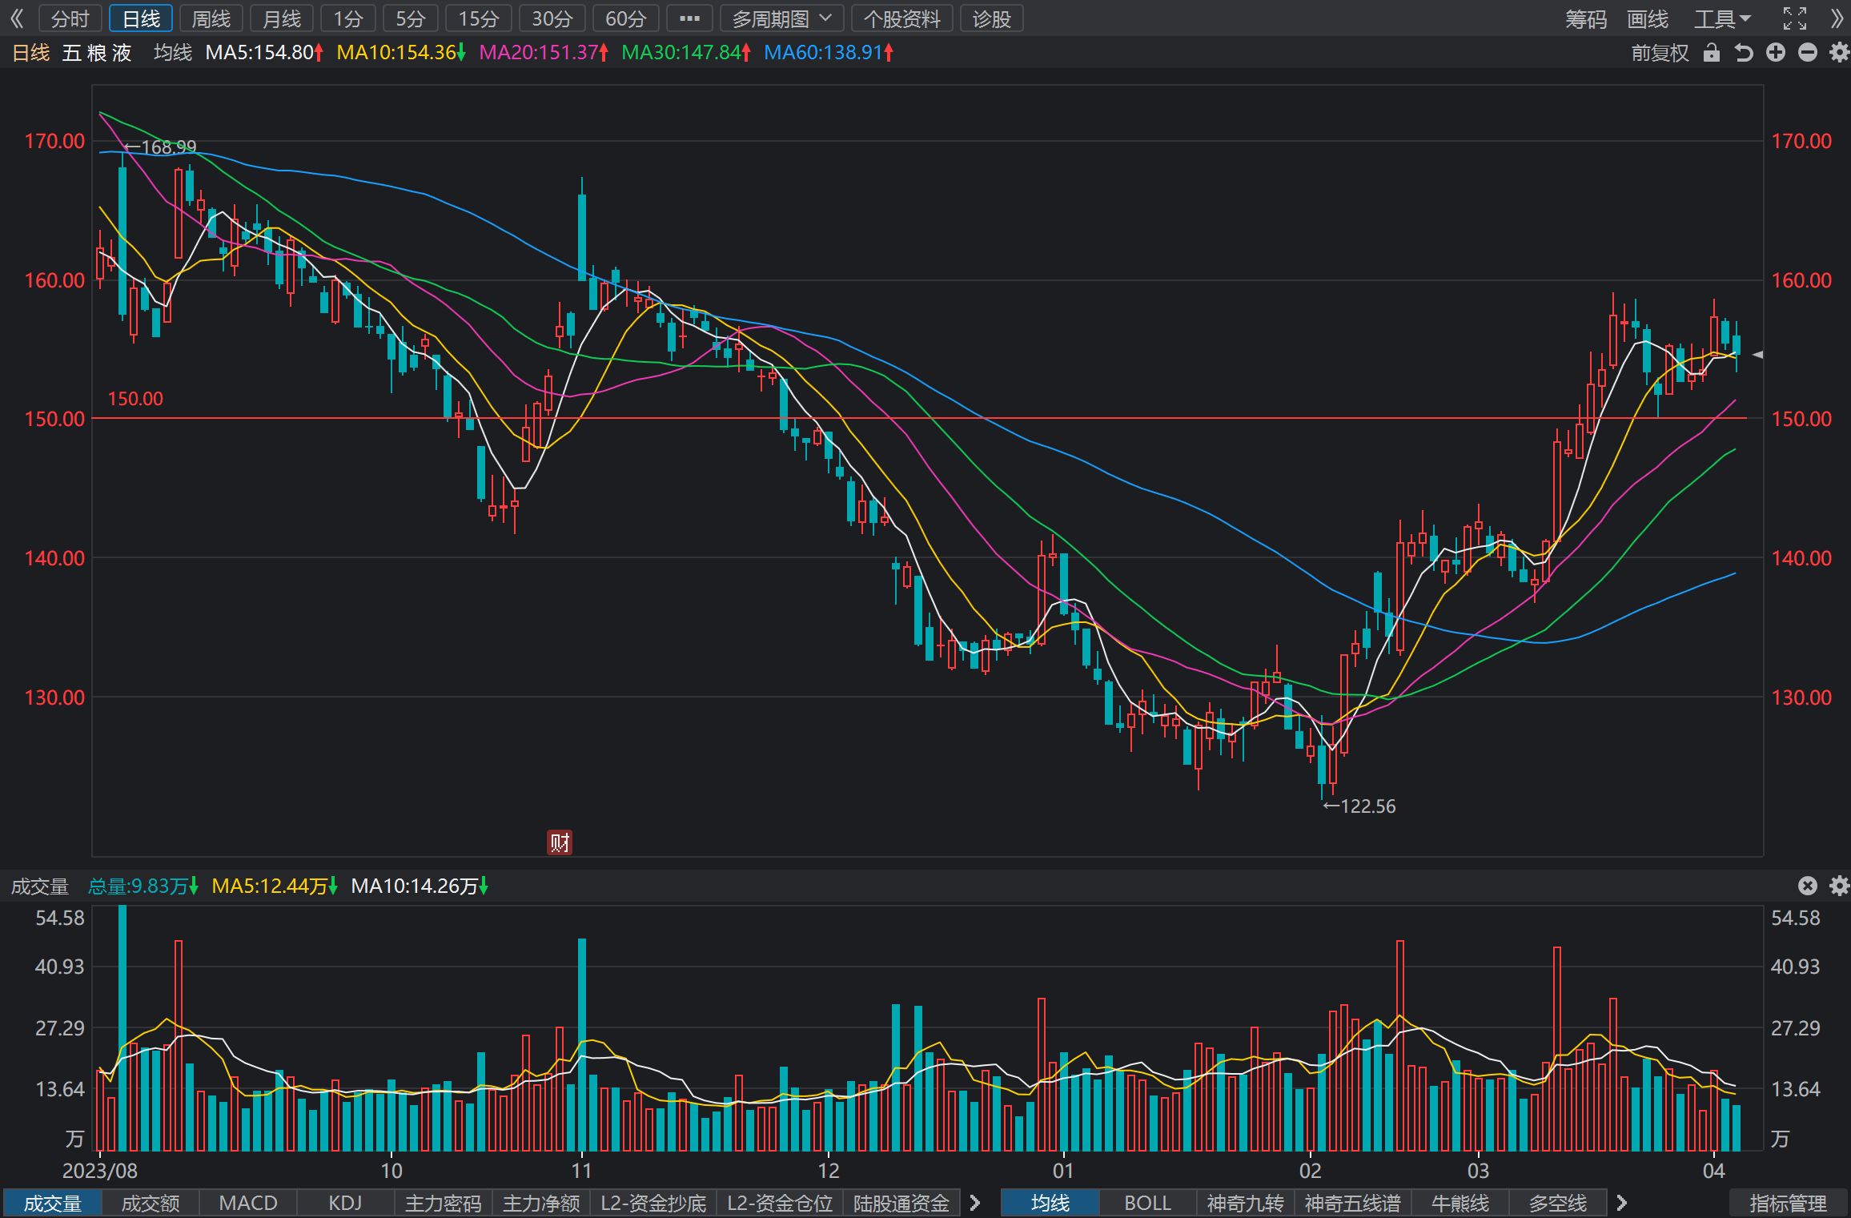
Task: Switch to the 5分 period
Action: [410, 18]
